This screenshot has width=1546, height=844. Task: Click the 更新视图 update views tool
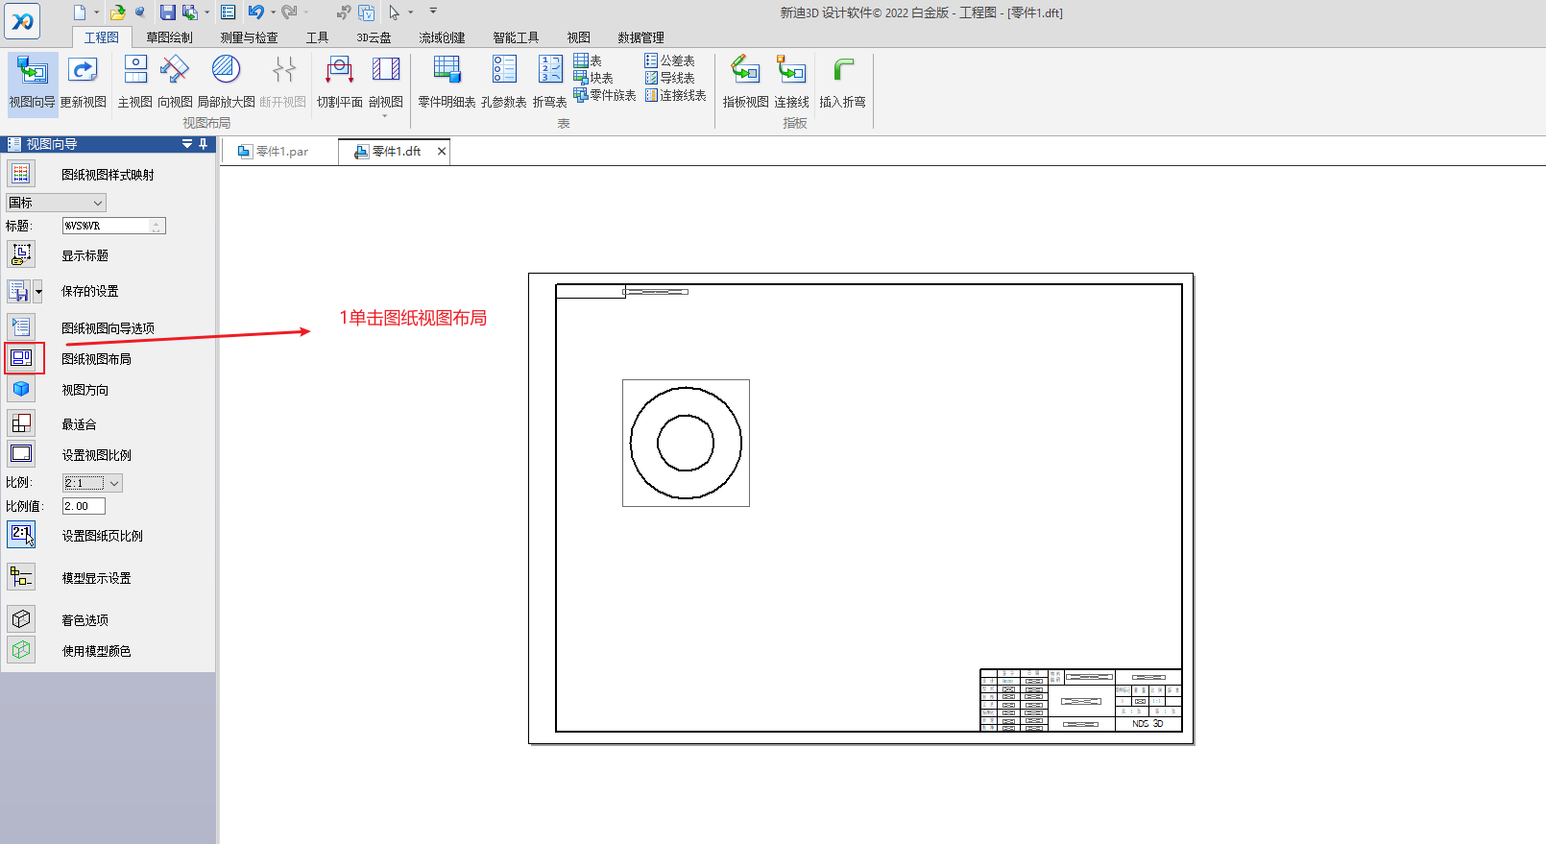(x=84, y=83)
